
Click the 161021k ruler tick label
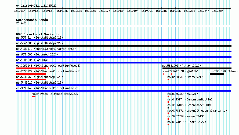pos(161,11)
